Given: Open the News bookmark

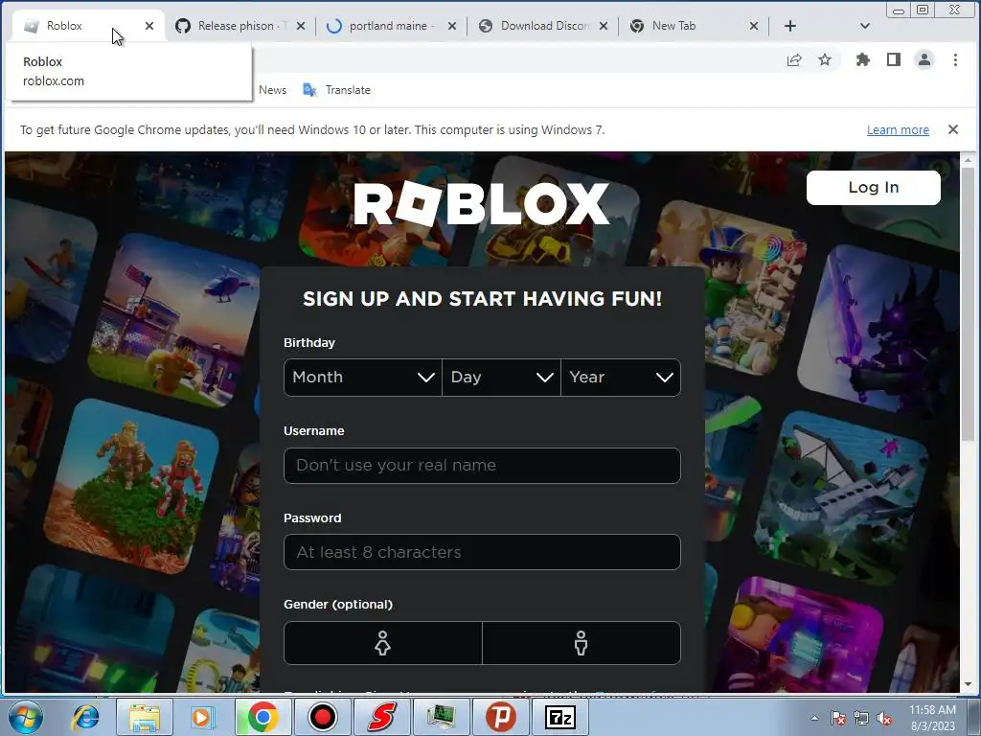Looking at the screenshot, I should click(x=273, y=89).
